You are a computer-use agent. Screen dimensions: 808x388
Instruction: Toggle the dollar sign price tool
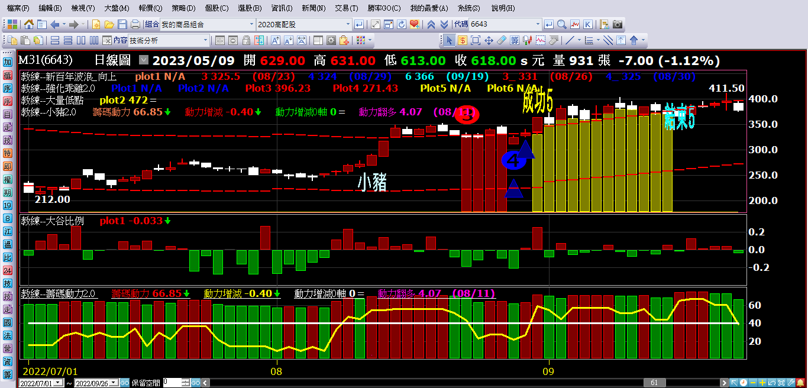pyautogui.click(x=461, y=40)
